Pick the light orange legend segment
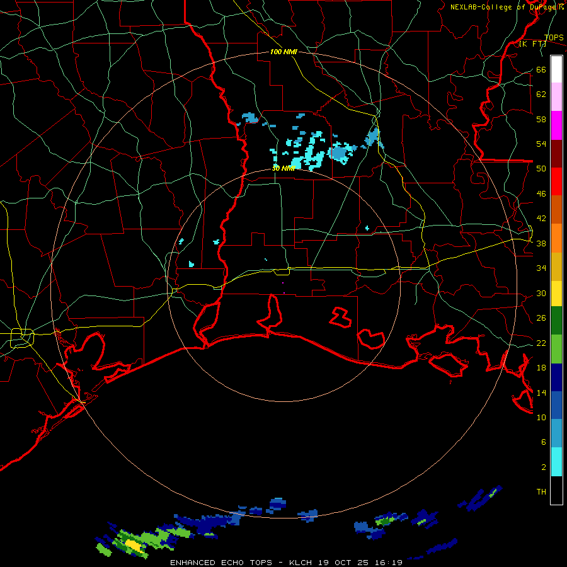567x567 pixels. coord(556,238)
